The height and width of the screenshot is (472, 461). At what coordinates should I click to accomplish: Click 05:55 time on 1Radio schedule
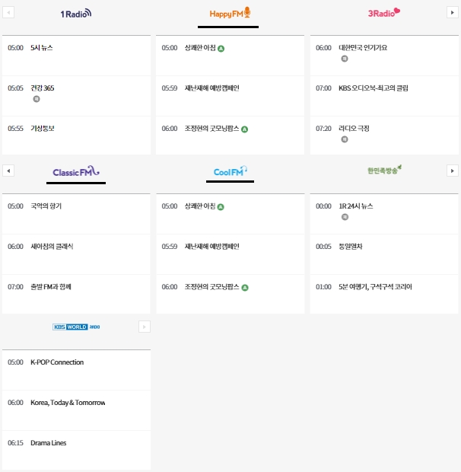coord(15,129)
